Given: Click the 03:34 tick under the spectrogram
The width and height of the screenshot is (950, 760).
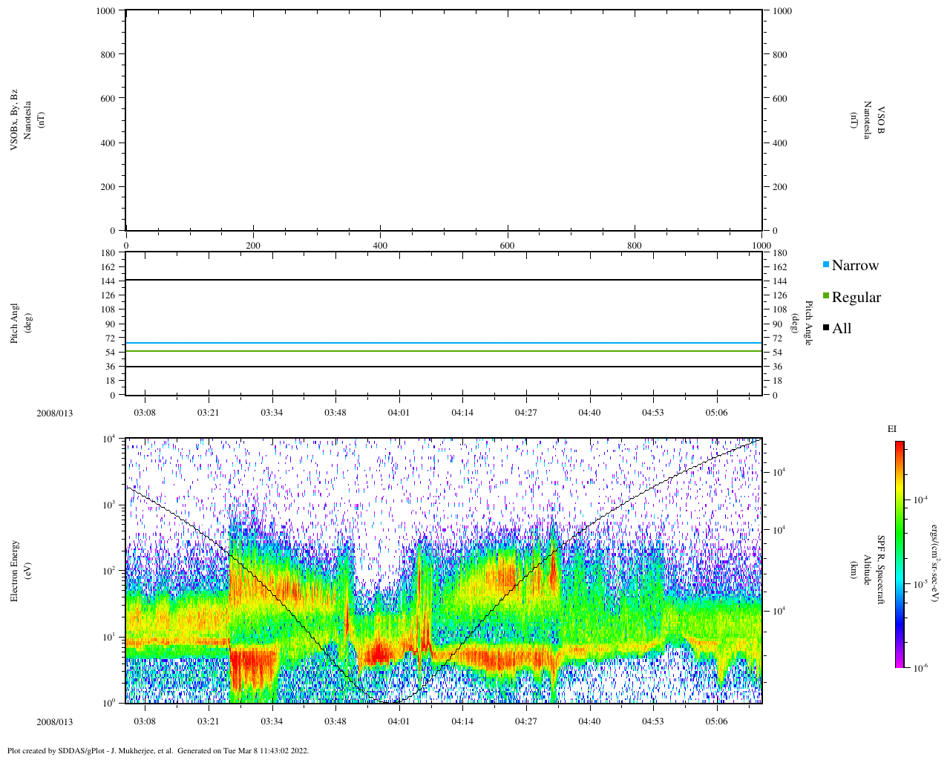Looking at the screenshot, I should [x=272, y=721].
